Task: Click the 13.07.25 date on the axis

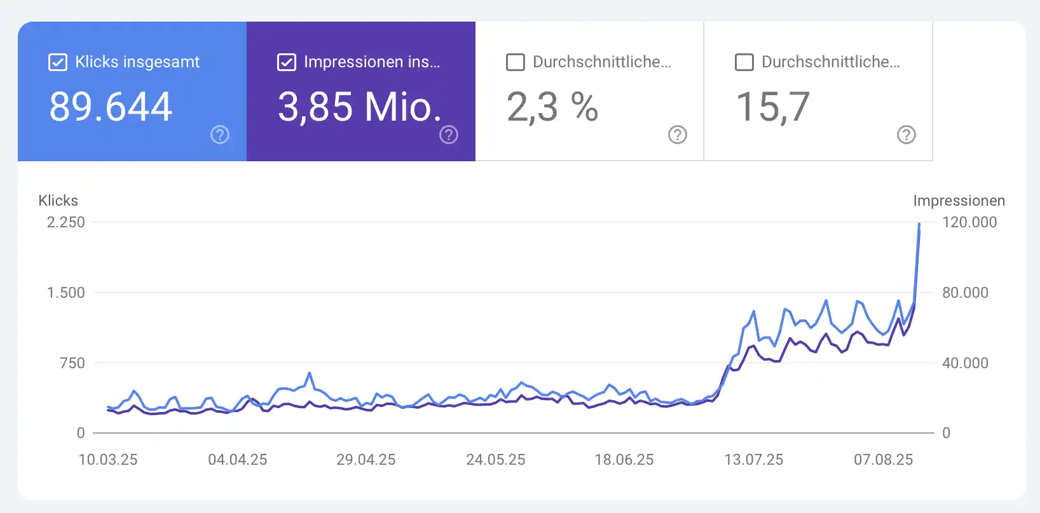Action: point(754,460)
